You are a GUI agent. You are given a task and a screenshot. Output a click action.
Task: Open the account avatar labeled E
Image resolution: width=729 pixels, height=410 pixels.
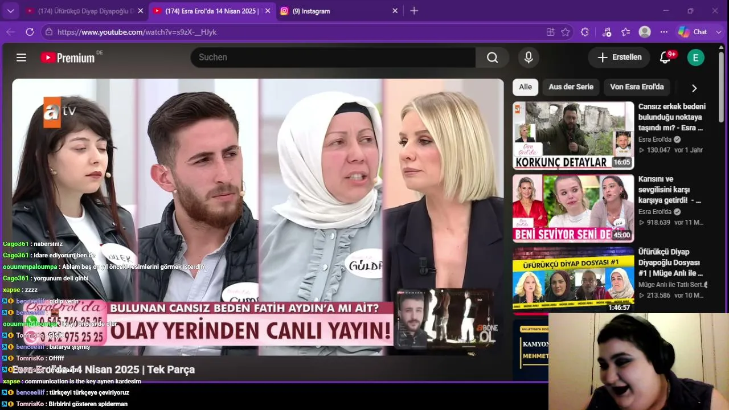click(x=695, y=58)
